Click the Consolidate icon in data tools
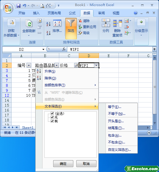Viewport: 159px width, 172px height. (x=126, y=27)
